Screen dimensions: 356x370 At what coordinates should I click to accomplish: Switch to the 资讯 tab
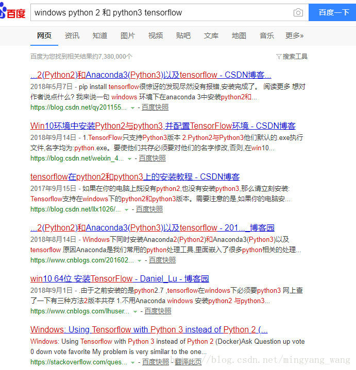click(x=72, y=36)
